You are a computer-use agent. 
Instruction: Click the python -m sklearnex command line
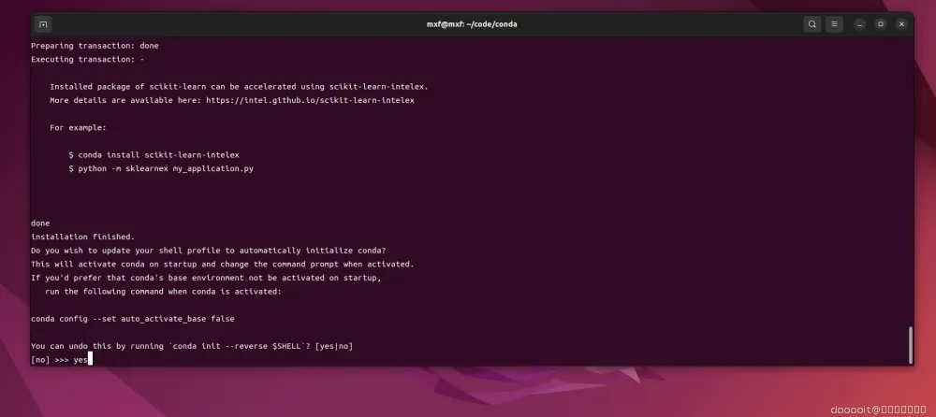(x=161, y=169)
